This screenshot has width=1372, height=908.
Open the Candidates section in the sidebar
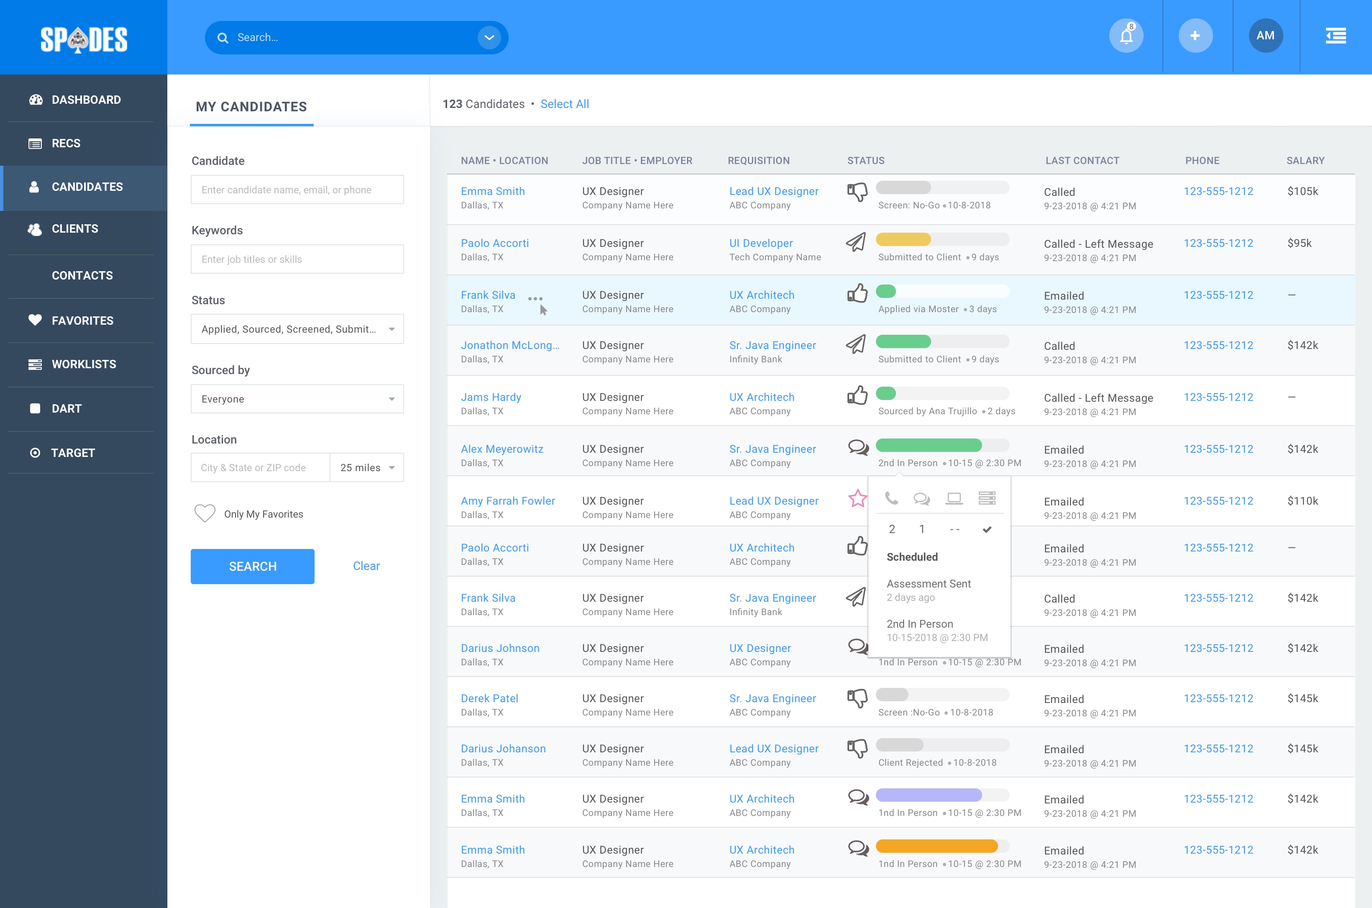[86, 187]
